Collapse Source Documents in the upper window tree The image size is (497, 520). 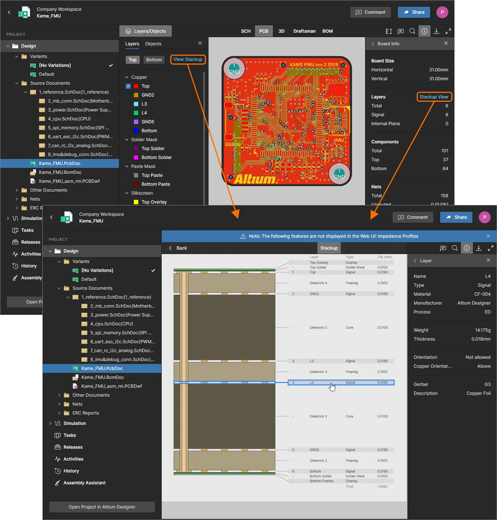17,83
